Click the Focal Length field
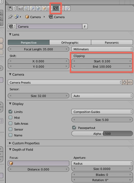The height and width of the screenshot is (183, 134). coord(39,49)
